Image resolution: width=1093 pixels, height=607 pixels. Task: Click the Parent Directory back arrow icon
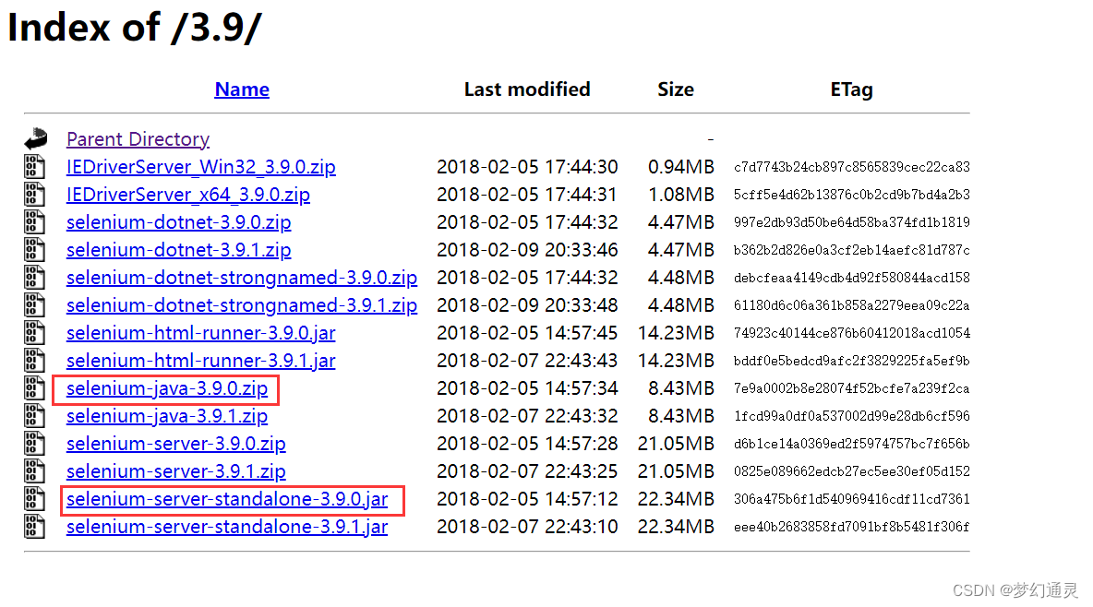[x=36, y=138]
